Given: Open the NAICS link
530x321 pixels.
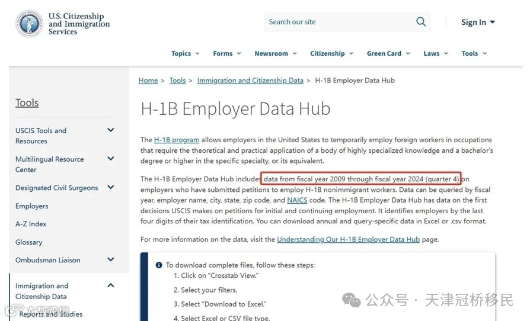Looking at the screenshot, I should click(x=297, y=200).
